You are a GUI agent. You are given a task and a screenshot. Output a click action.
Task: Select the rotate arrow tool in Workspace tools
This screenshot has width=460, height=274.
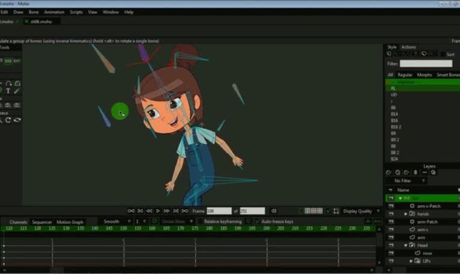click(x=8, y=120)
